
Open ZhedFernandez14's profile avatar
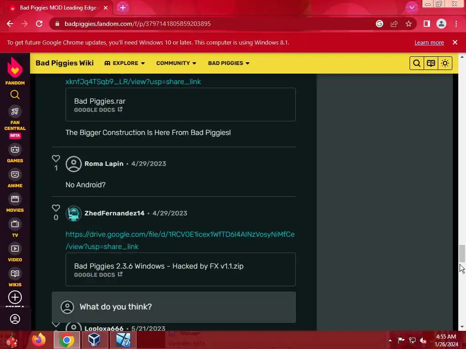pyautogui.click(x=73, y=214)
